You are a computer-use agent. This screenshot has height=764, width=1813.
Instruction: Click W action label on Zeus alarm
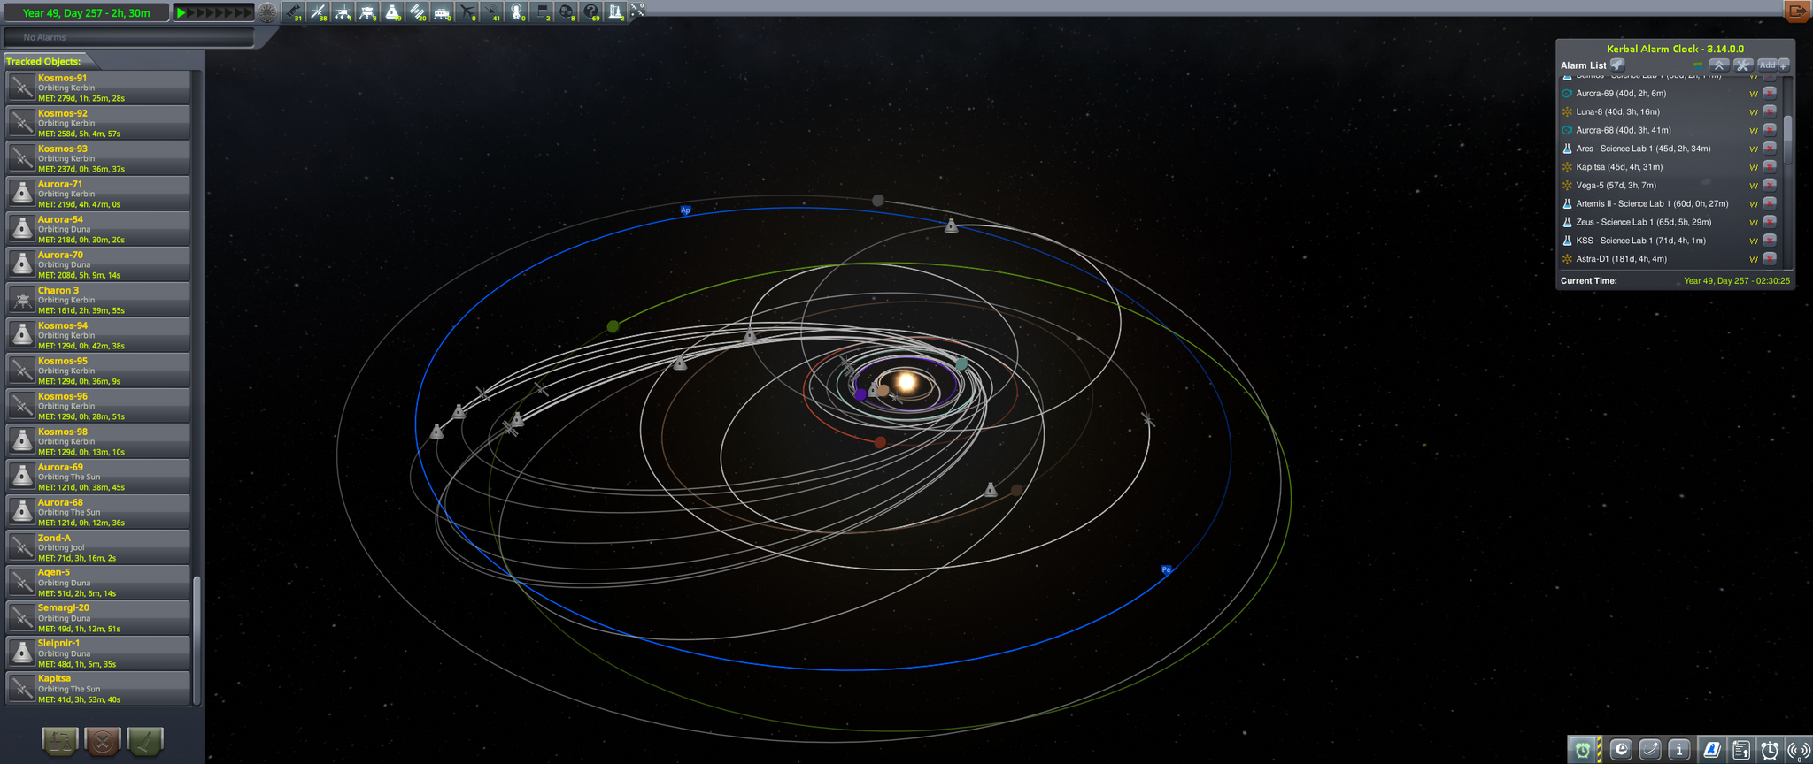pos(1753,223)
